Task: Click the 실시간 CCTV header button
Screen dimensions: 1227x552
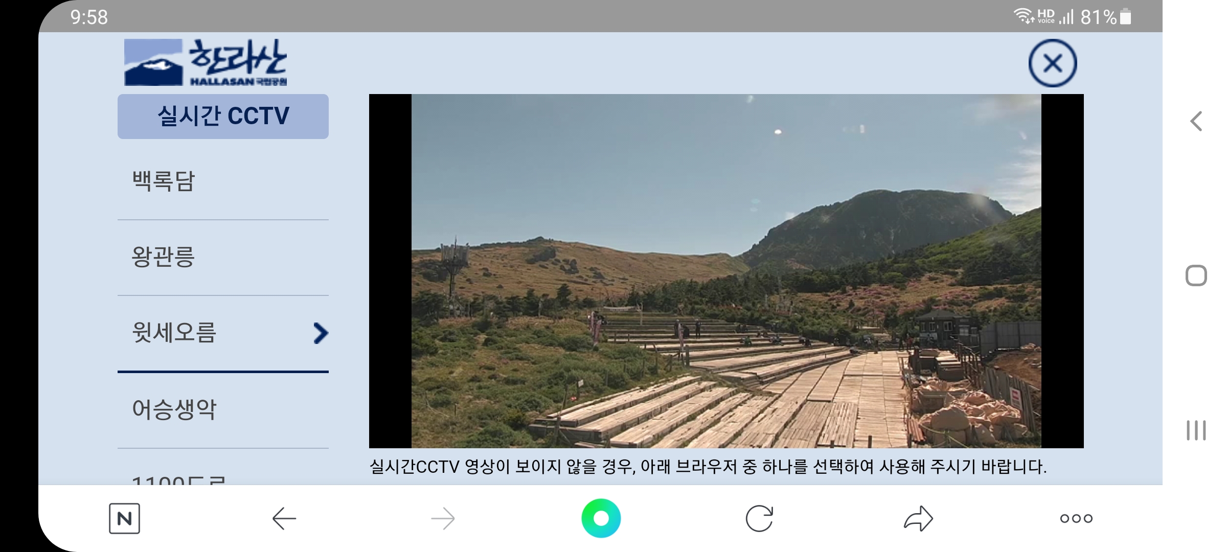Action: 223,116
